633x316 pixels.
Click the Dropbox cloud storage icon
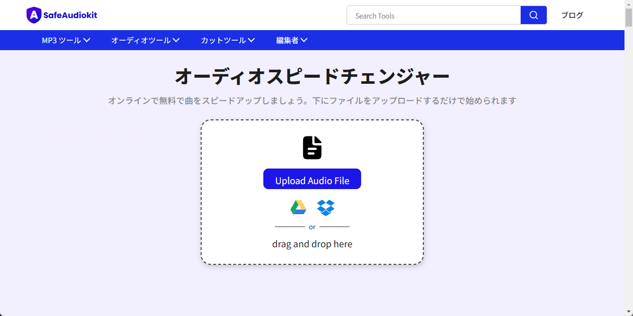[326, 208]
